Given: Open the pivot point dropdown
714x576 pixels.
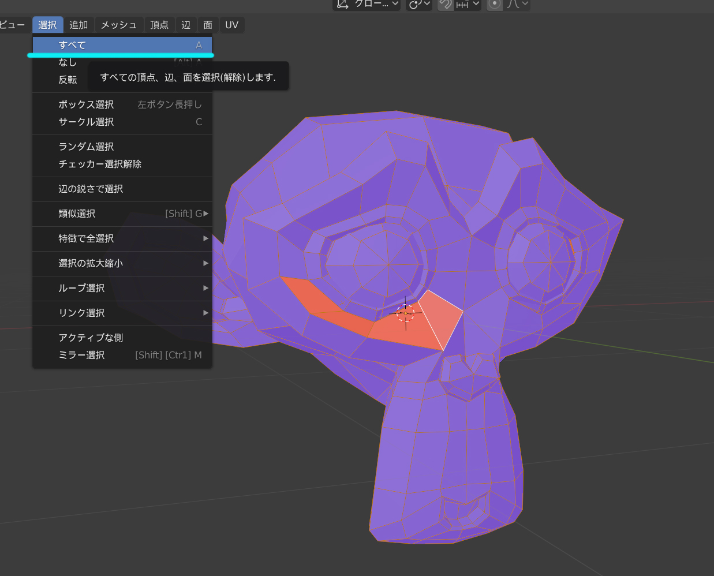Looking at the screenshot, I should 419,5.
